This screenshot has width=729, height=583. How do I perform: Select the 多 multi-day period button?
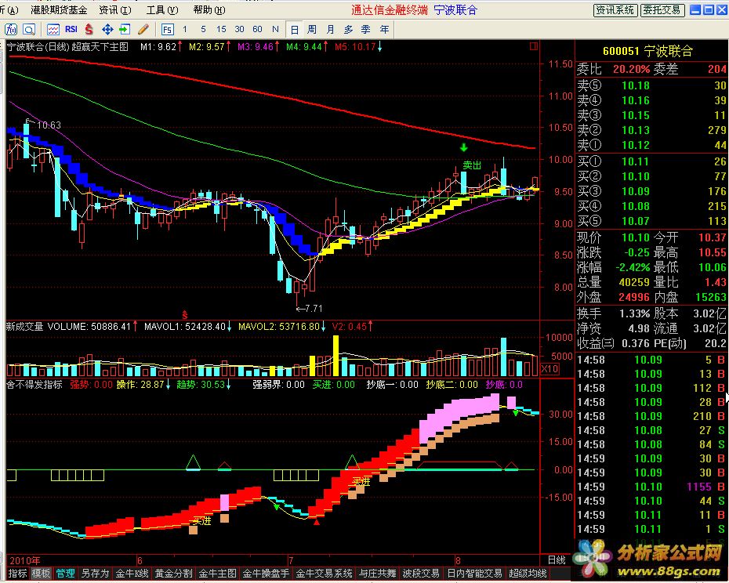coord(348,29)
